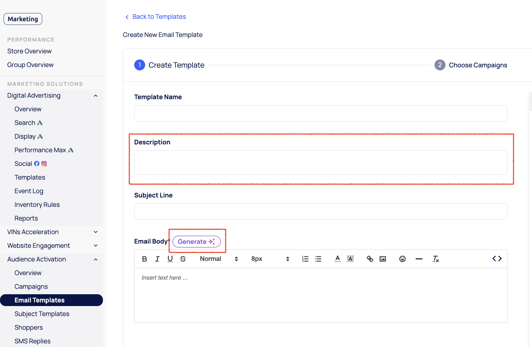Viewport: 532px width, 347px height.
Task: Apply strikethrough formatting
Action: tap(183, 259)
